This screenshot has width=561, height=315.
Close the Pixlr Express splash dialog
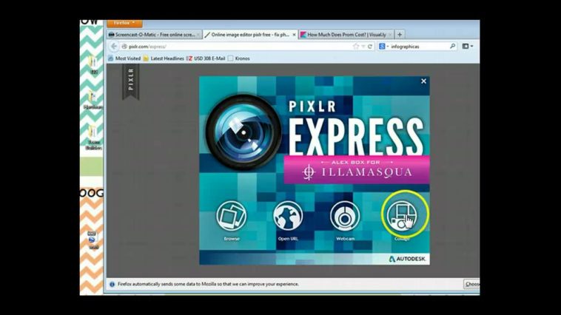coord(423,81)
